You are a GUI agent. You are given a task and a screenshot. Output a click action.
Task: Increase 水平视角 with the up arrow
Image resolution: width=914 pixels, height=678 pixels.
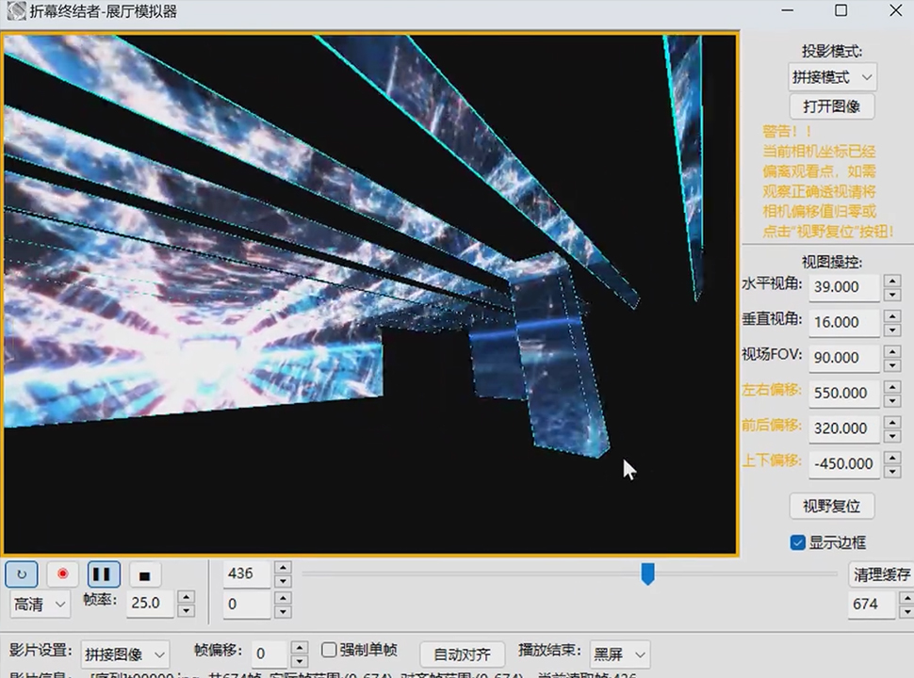pyautogui.click(x=891, y=281)
